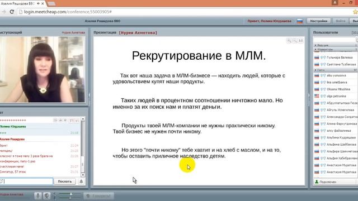358x201 pixels.
Task: Open the Настройки settings button
Action: tap(318, 21)
